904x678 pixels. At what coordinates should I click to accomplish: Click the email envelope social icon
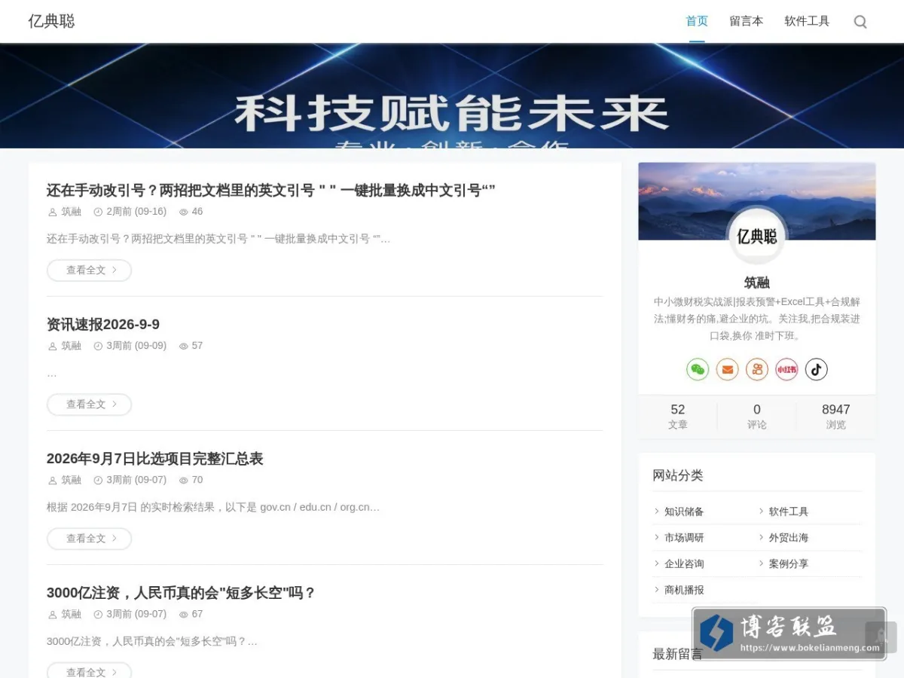727,369
